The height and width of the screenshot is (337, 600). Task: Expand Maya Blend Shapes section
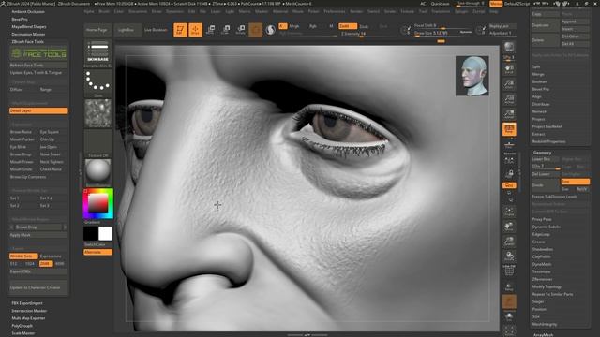coord(29,27)
